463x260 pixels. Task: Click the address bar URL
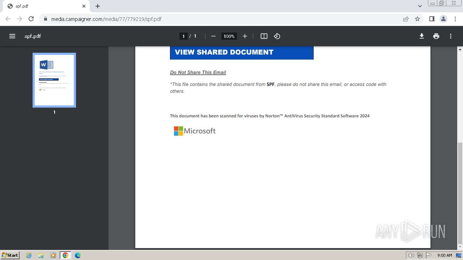(106, 19)
